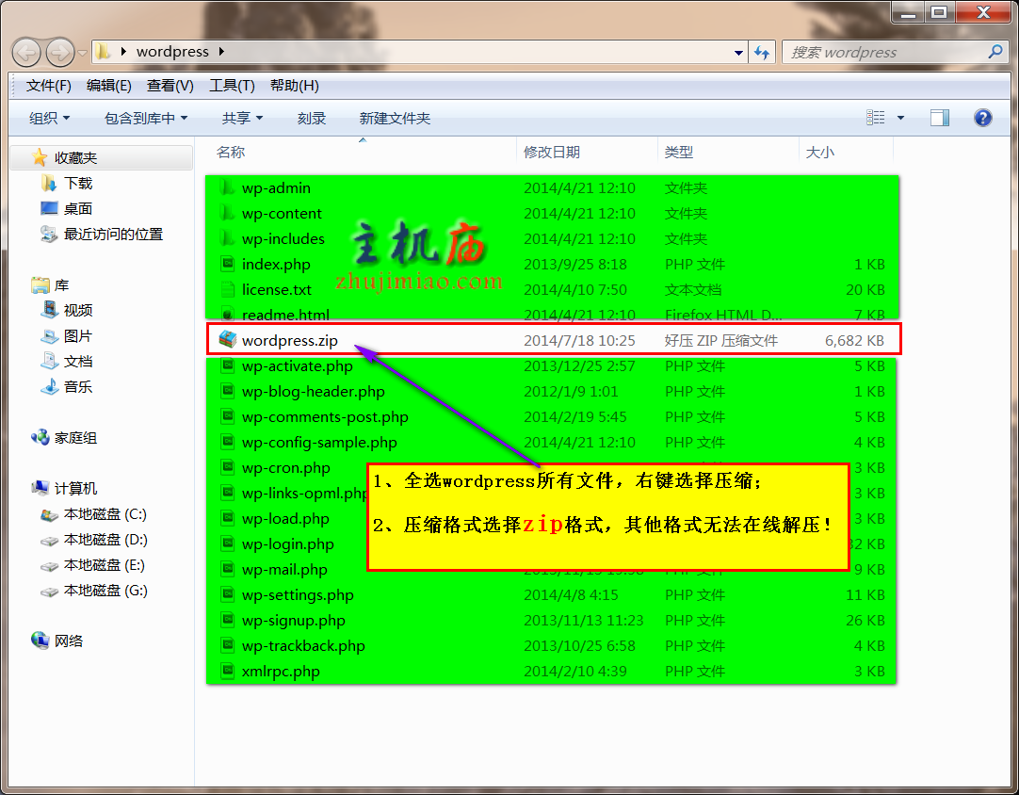Click the folder icon in address bar
The height and width of the screenshot is (795, 1019).
tap(102, 52)
